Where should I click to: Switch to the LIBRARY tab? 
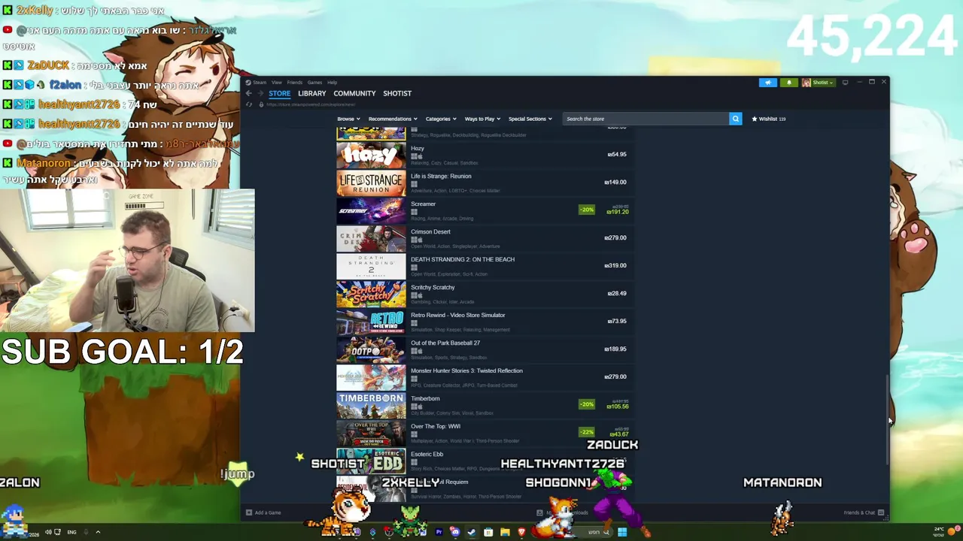pyautogui.click(x=311, y=93)
